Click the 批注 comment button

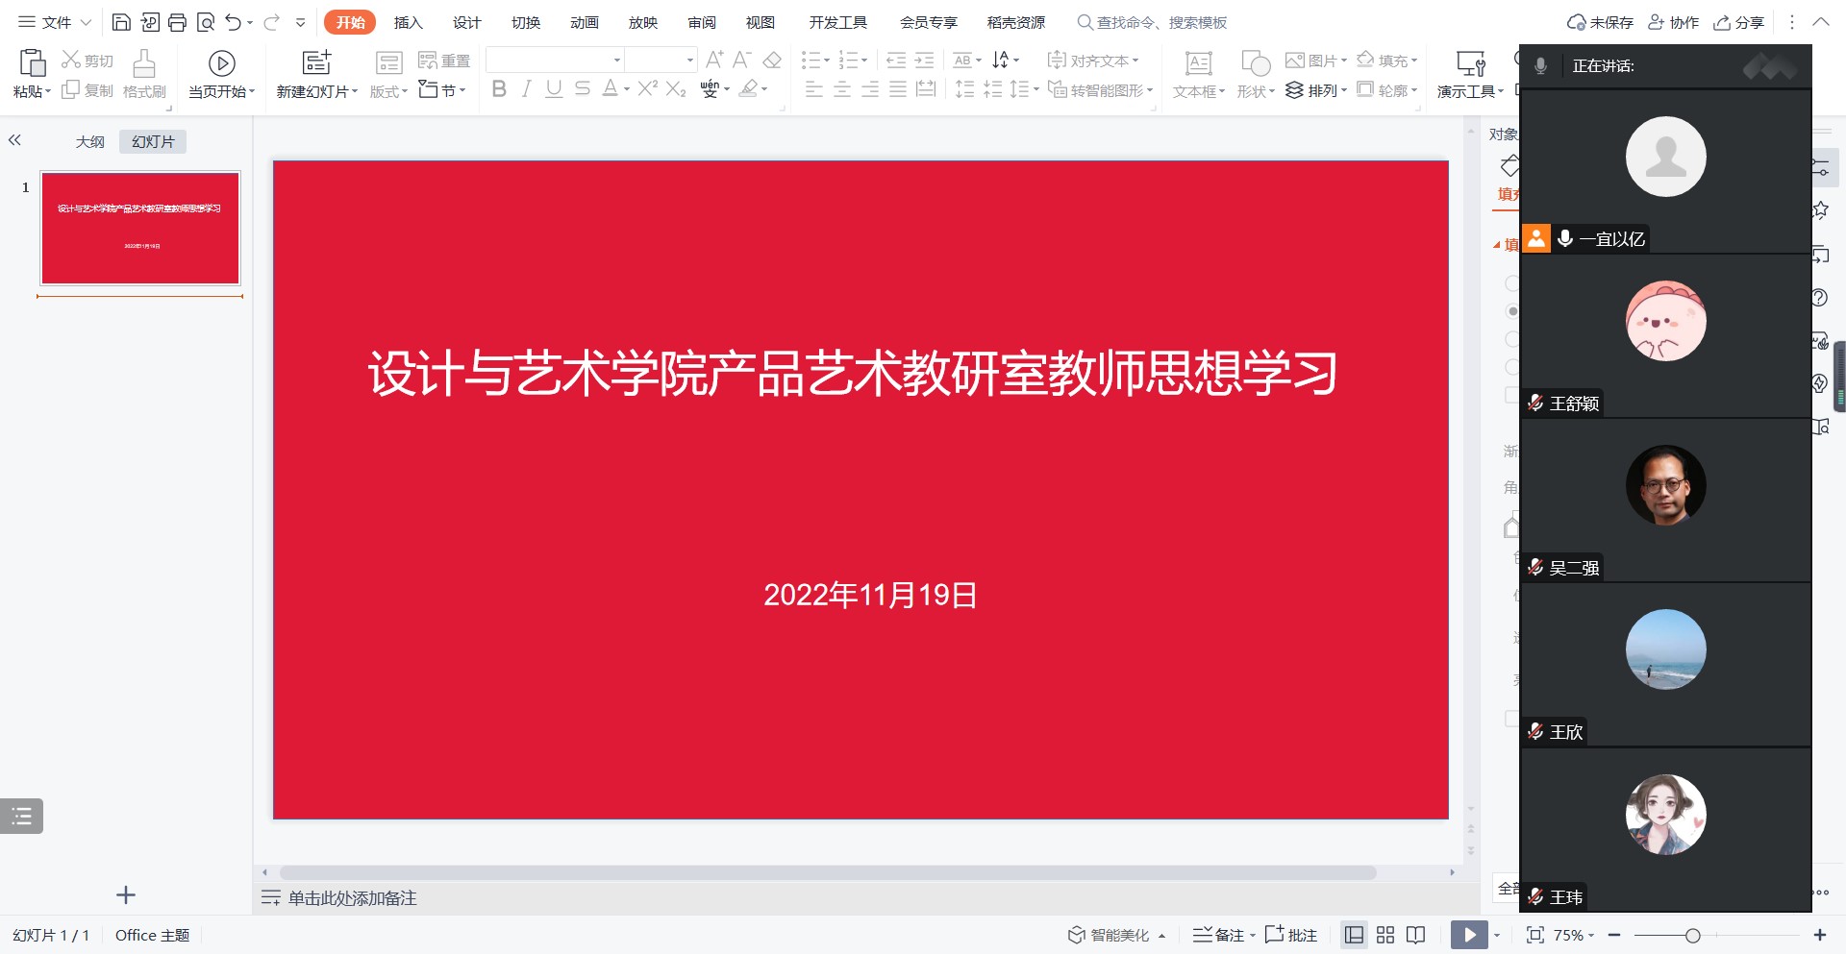[1291, 935]
